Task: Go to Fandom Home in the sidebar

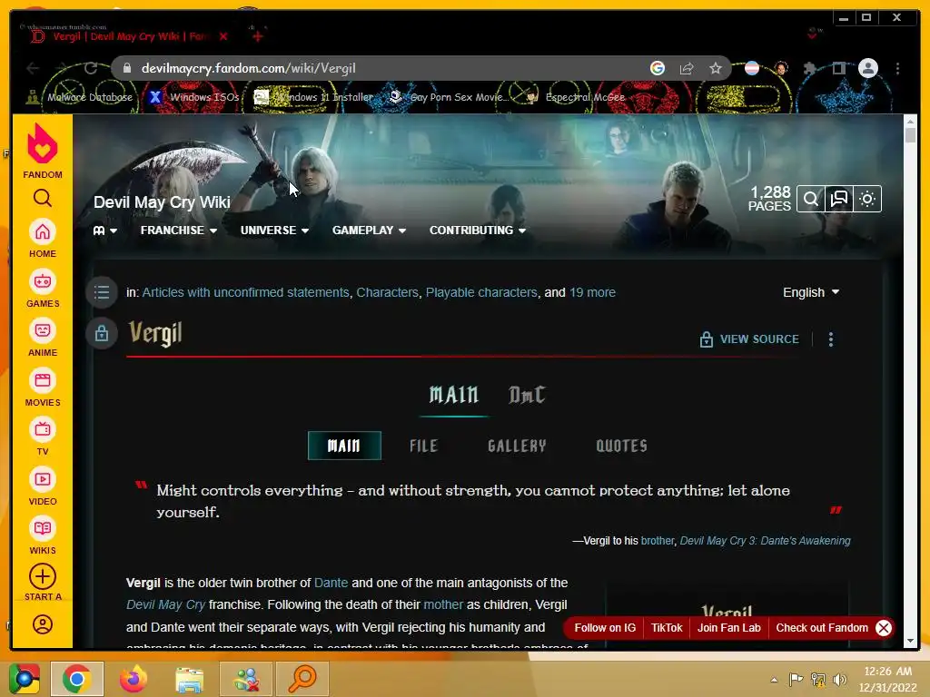Action: click(x=42, y=239)
